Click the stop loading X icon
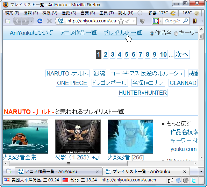The width and height of the screenshot is (207, 187). 49,21
